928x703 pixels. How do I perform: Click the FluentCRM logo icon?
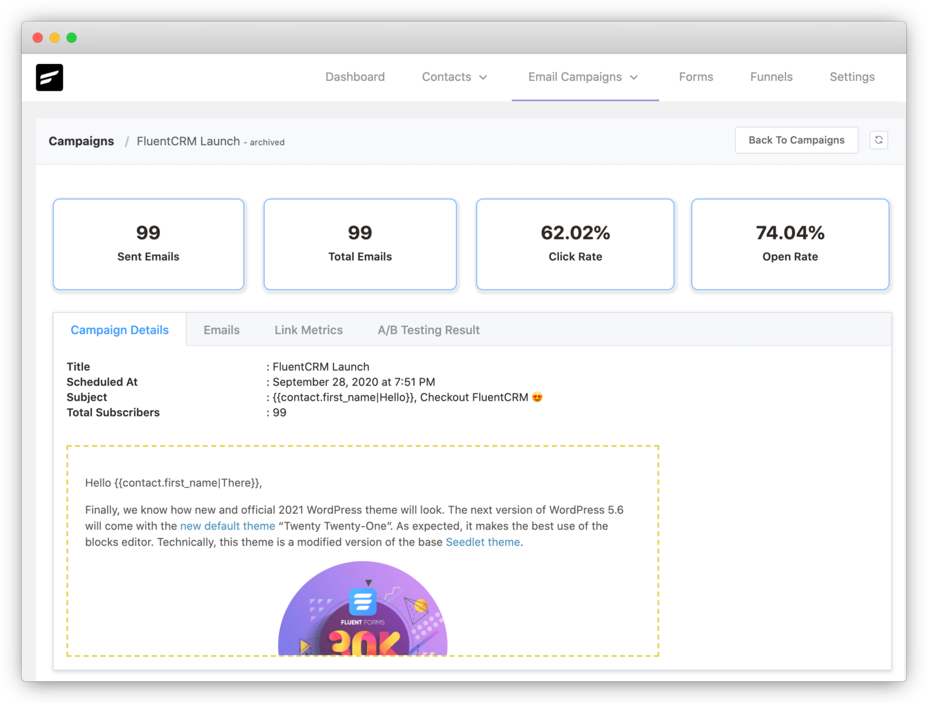pos(49,77)
